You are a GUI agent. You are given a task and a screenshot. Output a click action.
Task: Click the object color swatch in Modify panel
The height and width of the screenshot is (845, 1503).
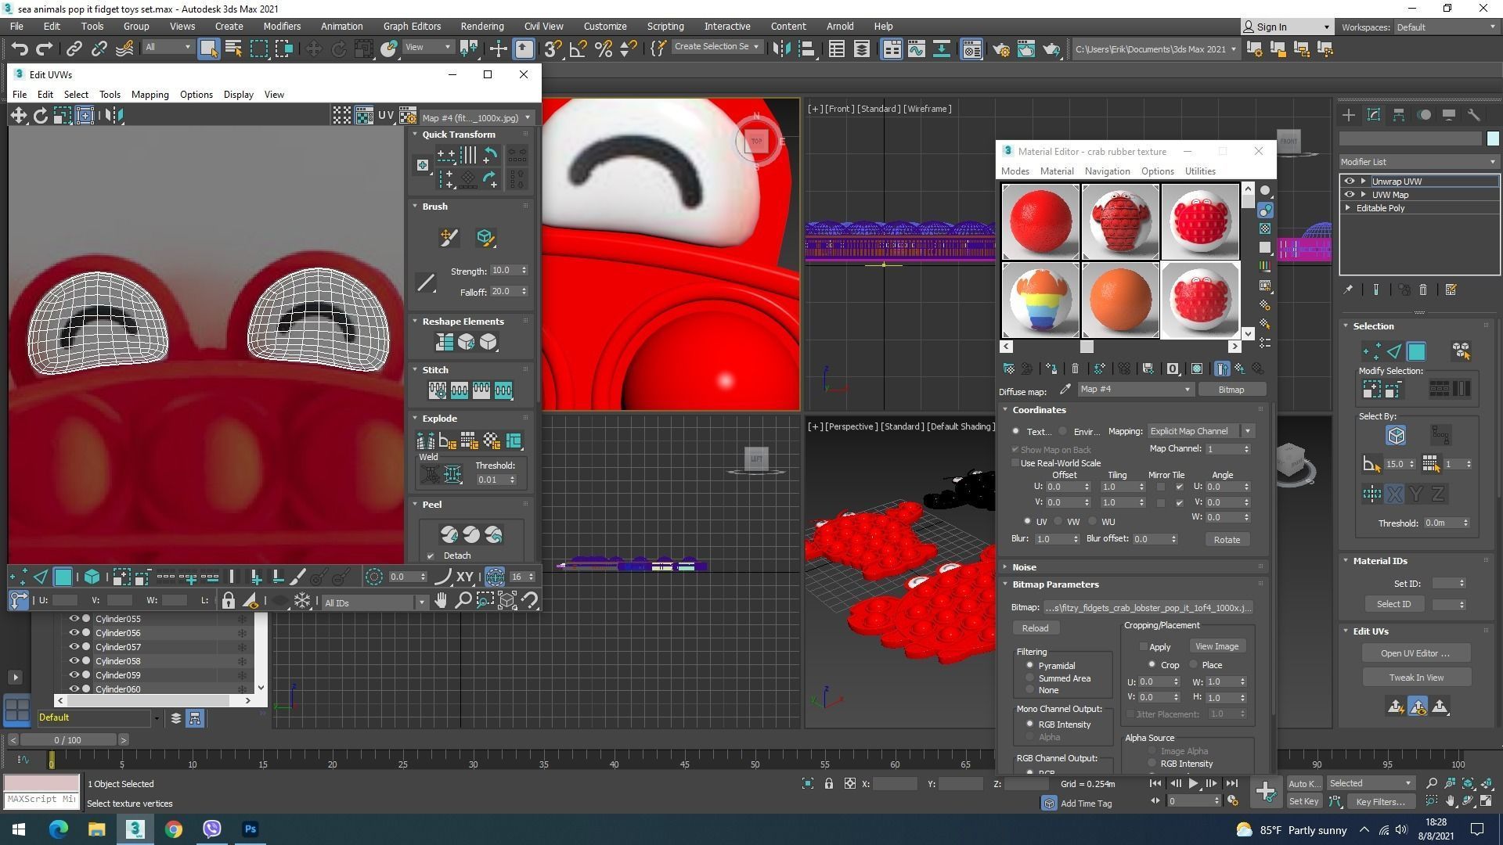click(1492, 138)
